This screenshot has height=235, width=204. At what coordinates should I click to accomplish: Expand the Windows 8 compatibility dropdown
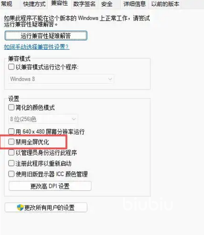coord(61,79)
